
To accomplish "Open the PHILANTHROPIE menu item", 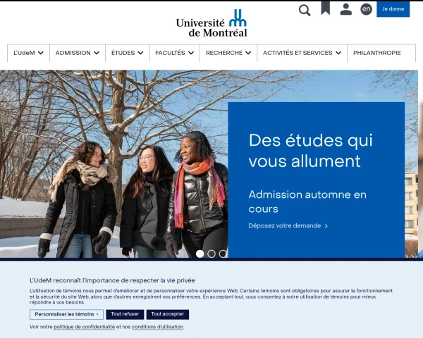I will pyautogui.click(x=377, y=53).
